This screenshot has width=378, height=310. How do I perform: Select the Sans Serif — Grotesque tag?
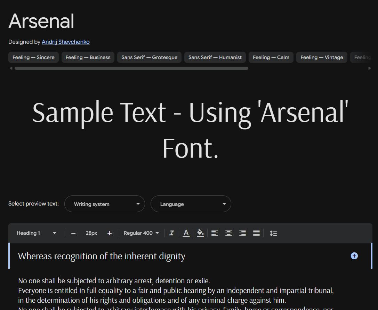pos(150,57)
